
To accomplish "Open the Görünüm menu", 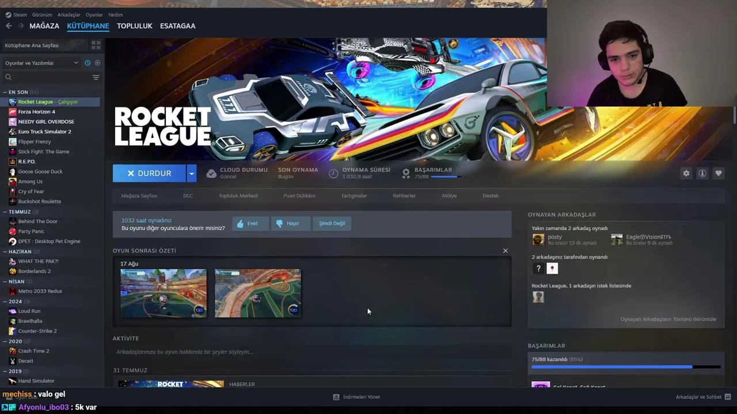I will [42, 15].
